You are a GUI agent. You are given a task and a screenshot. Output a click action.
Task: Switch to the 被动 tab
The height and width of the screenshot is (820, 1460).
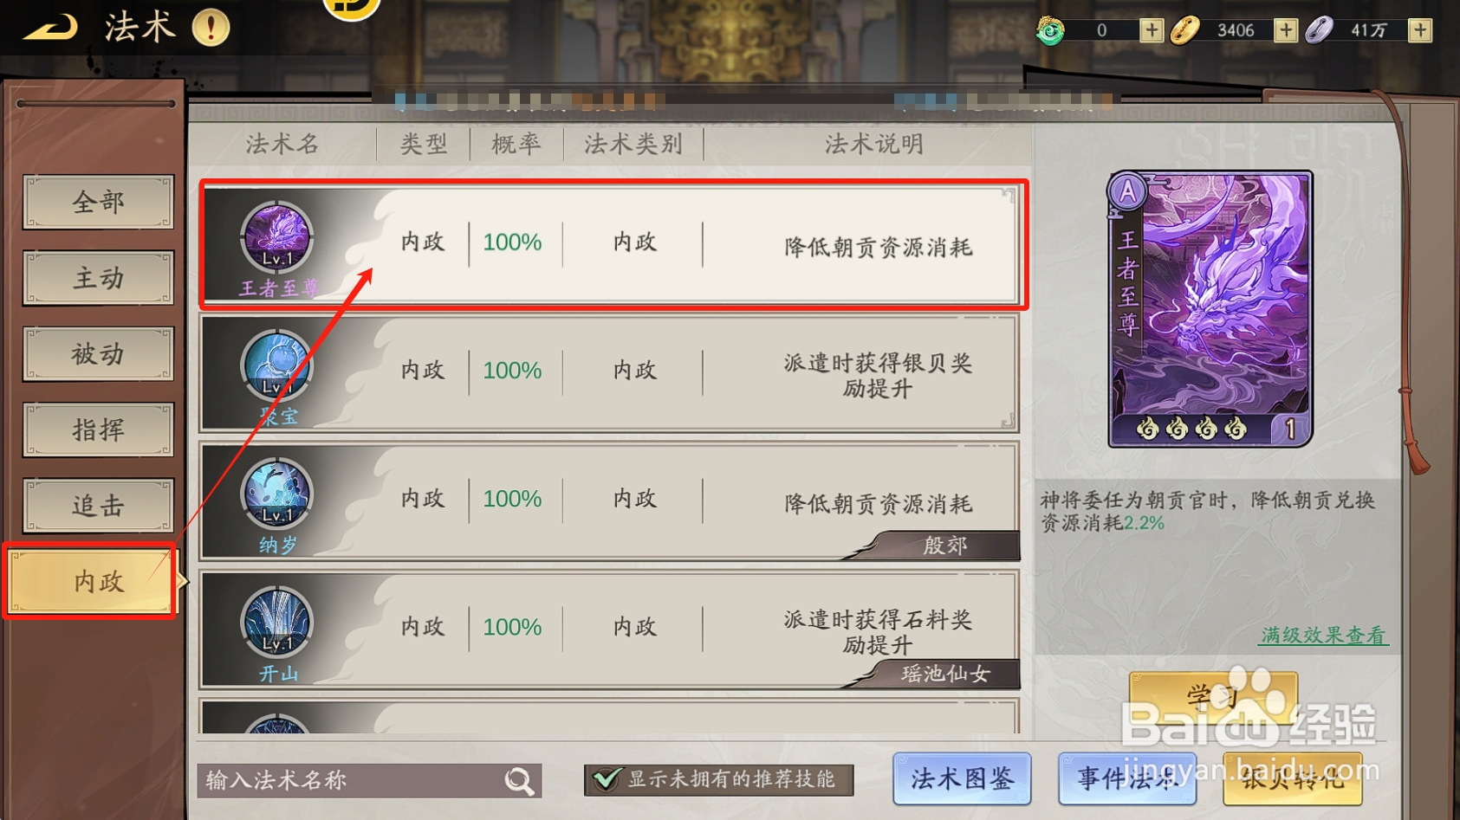(x=98, y=354)
